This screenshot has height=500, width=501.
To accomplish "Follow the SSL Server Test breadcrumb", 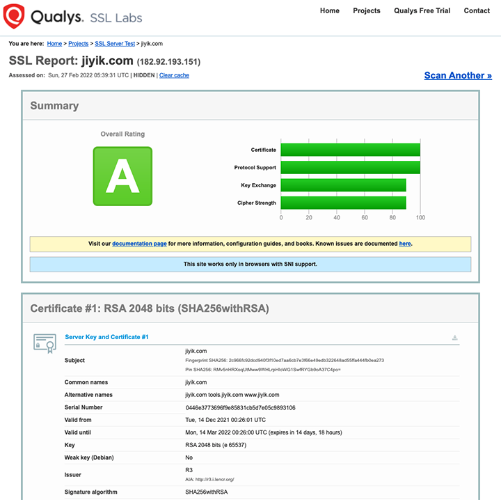I will 115,43.
